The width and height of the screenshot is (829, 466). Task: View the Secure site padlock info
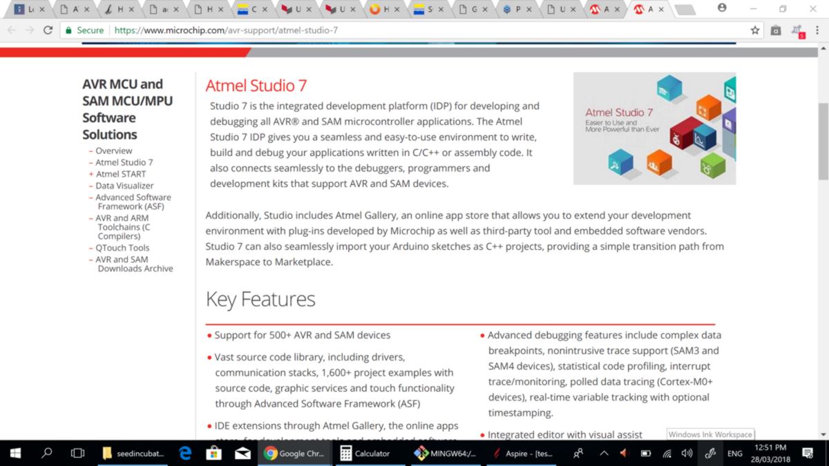click(85, 30)
